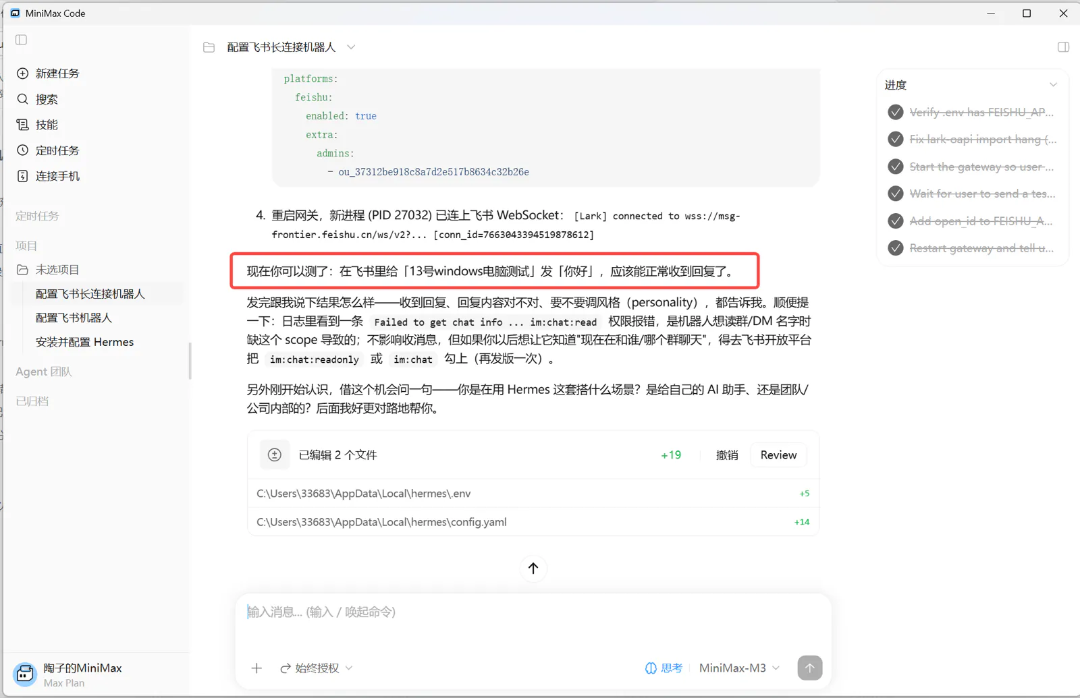Open the 技能 skills icon
This screenshot has height=698, width=1080.
click(x=22, y=125)
